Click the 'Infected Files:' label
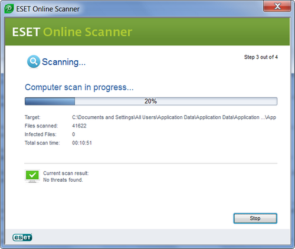This screenshot has height=249, width=295. coord(41,135)
